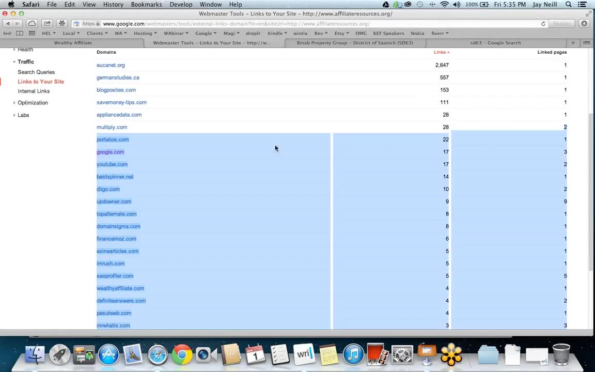Open Internal Links in the sidebar

coord(34,91)
